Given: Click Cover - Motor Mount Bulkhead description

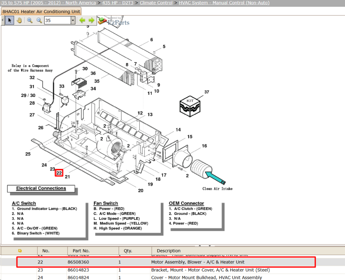Looking at the screenshot, I should (x=207, y=278).
